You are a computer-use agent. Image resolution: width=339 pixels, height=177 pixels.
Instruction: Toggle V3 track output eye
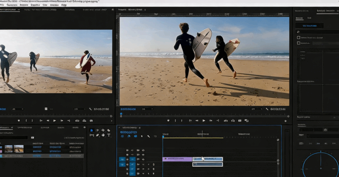coord(143,150)
